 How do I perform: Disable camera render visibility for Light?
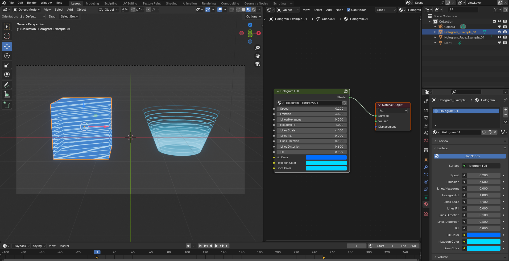coord(505,43)
